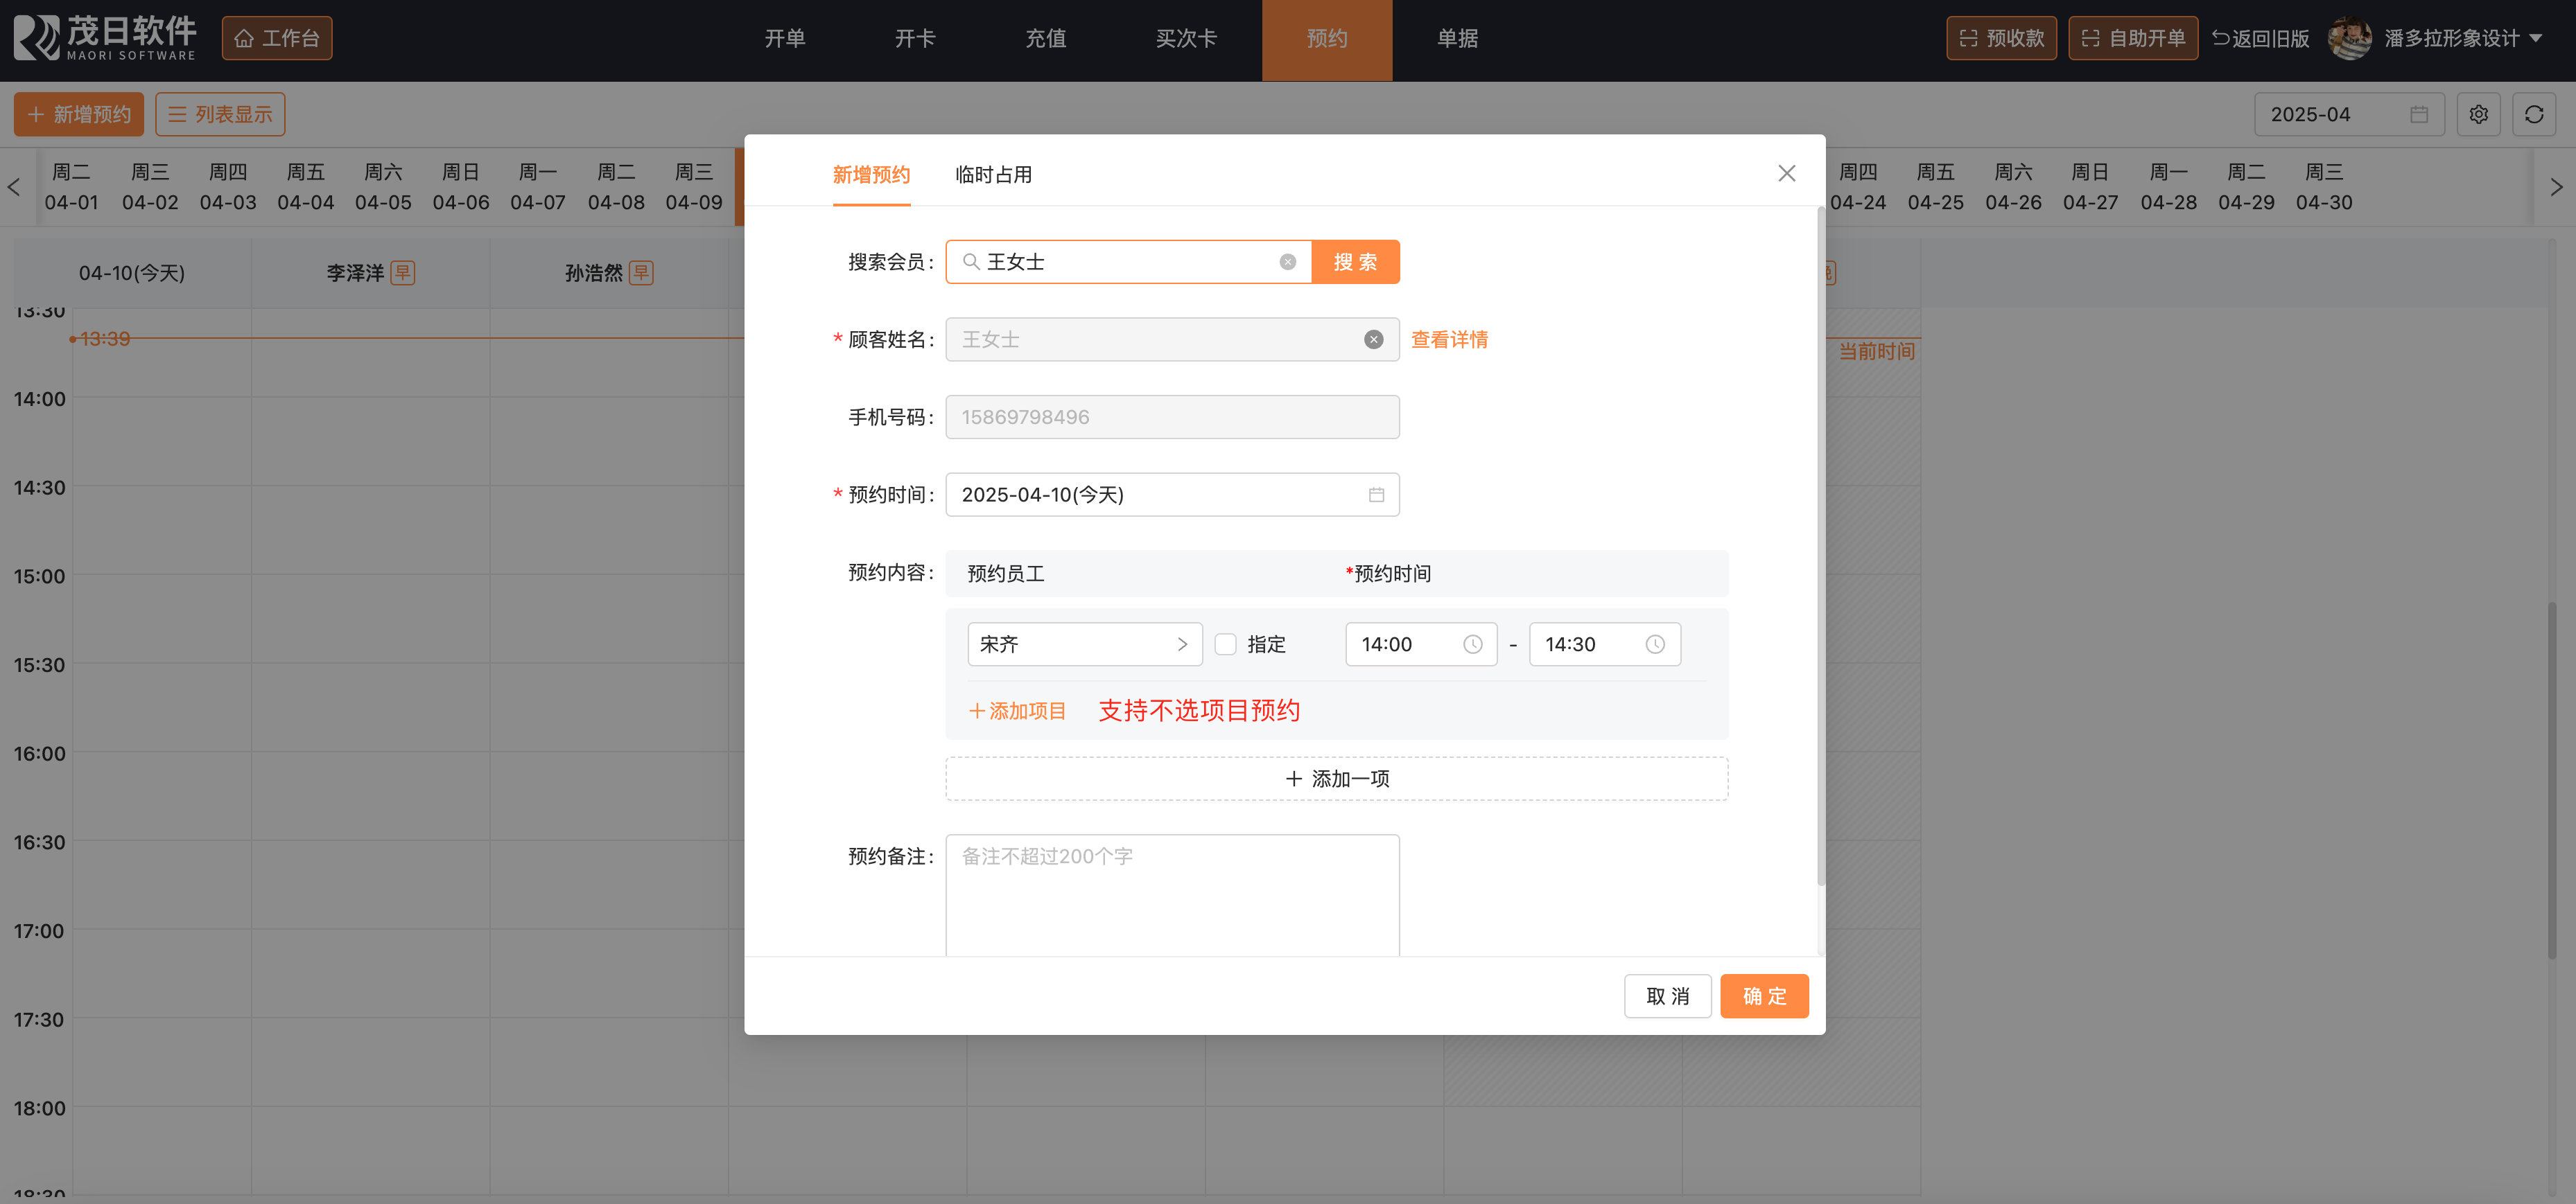Open calendar for 预约时间 date field
The image size is (2576, 1204).
point(1376,495)
